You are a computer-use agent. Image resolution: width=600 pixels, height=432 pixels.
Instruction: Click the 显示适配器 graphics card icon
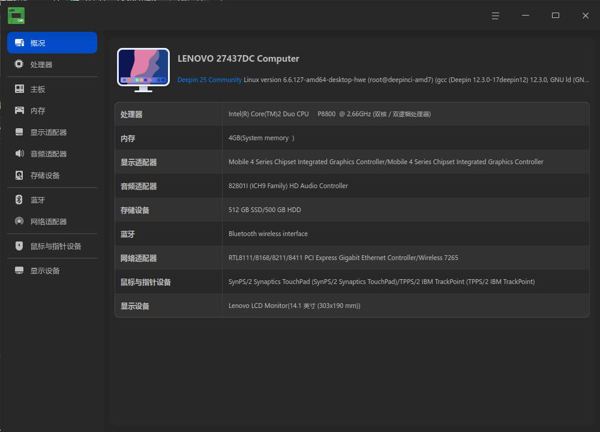pos(19,132)
